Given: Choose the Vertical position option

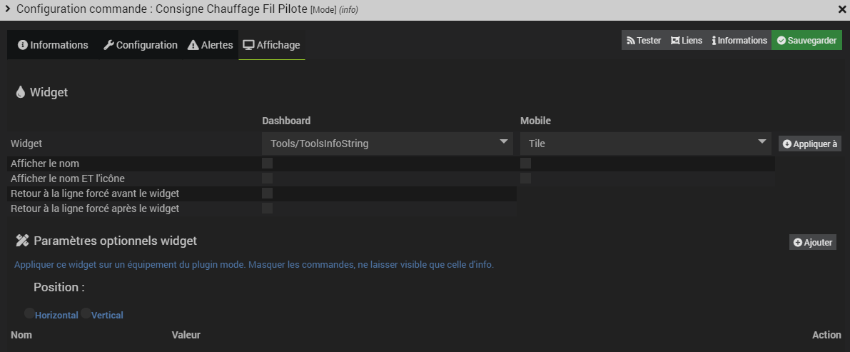Looking at the screenshot, I should point(86,313).
